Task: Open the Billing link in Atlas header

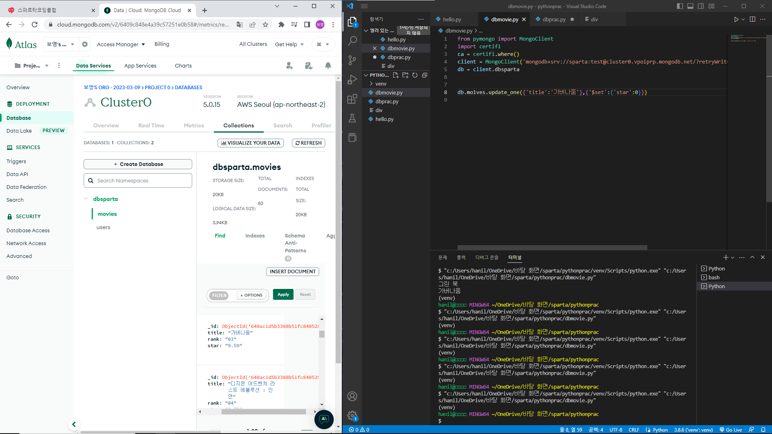Action: click(162, 44)
